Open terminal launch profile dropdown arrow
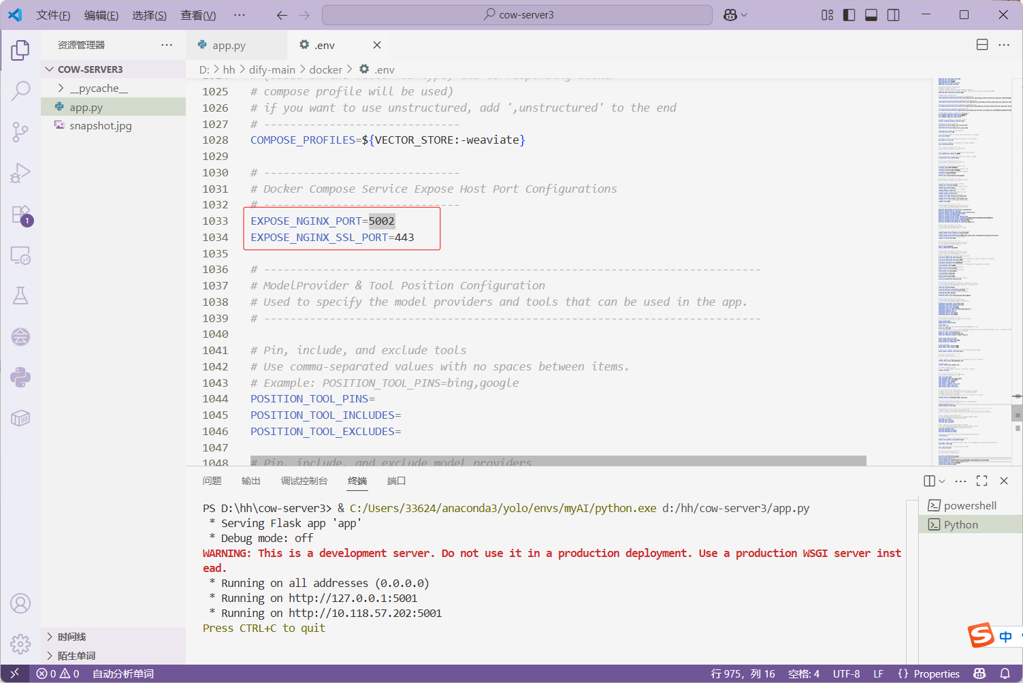 tap(942, 481)
